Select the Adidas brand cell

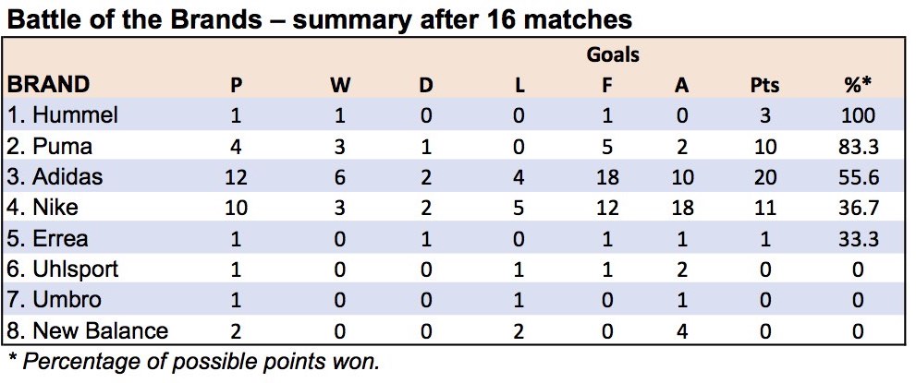(x=55, y=176)
